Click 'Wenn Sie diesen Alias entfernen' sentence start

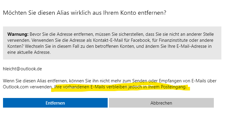(x=35, y=81)
